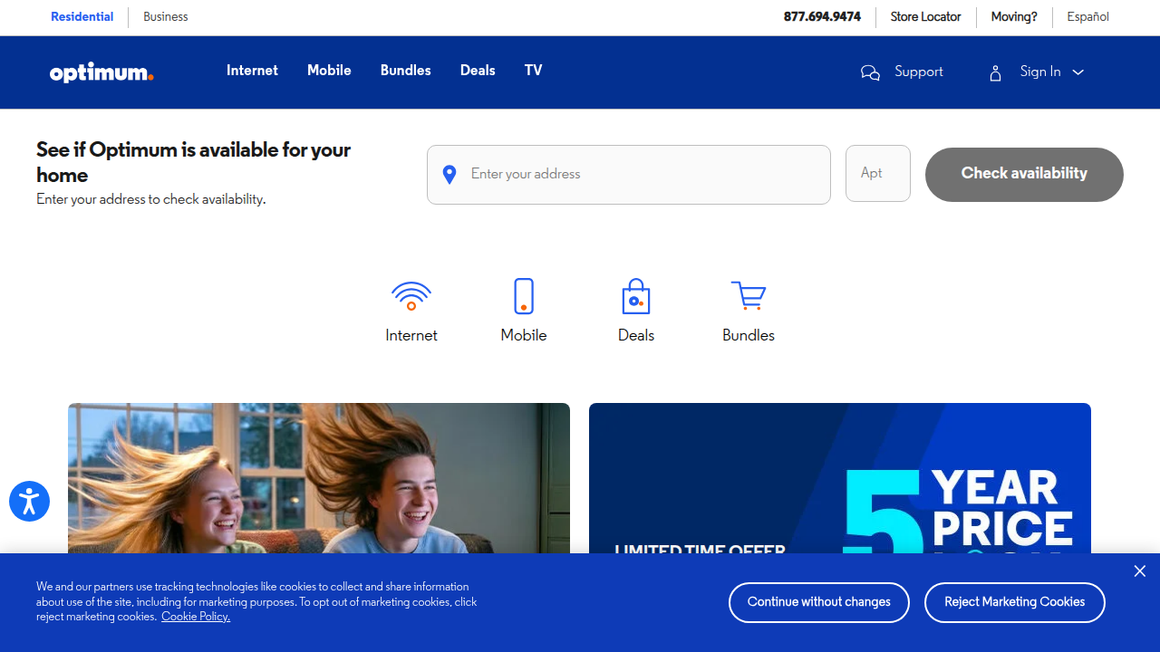Screen dimensions: 1160x652
Task: Switch language to Español
Action: (1087, 17)
